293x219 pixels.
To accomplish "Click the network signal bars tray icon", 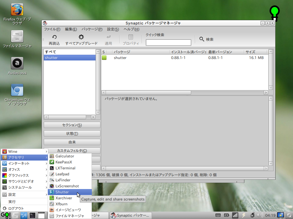I will click(235, 216).
